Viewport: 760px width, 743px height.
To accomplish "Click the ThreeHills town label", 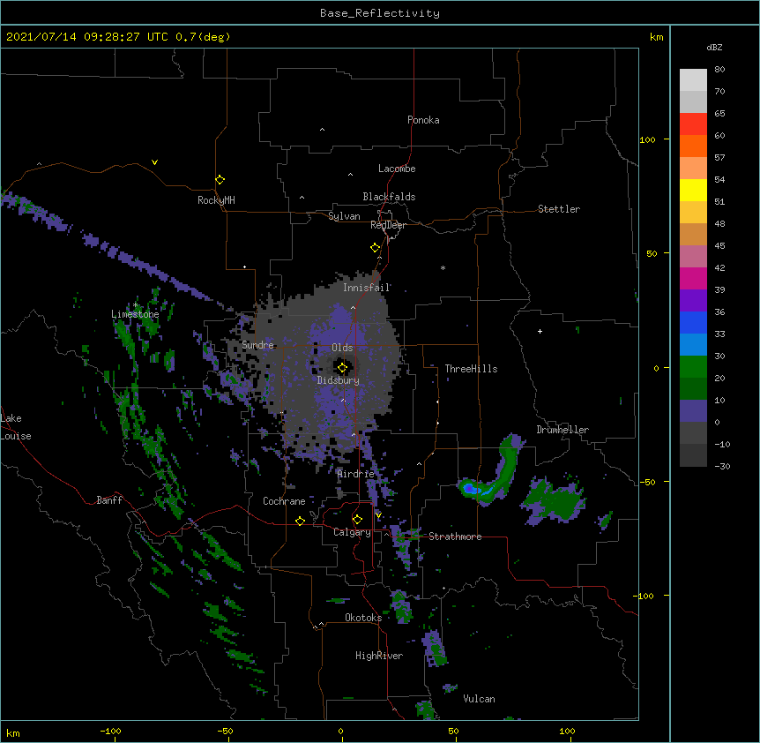I will (471, 369).
